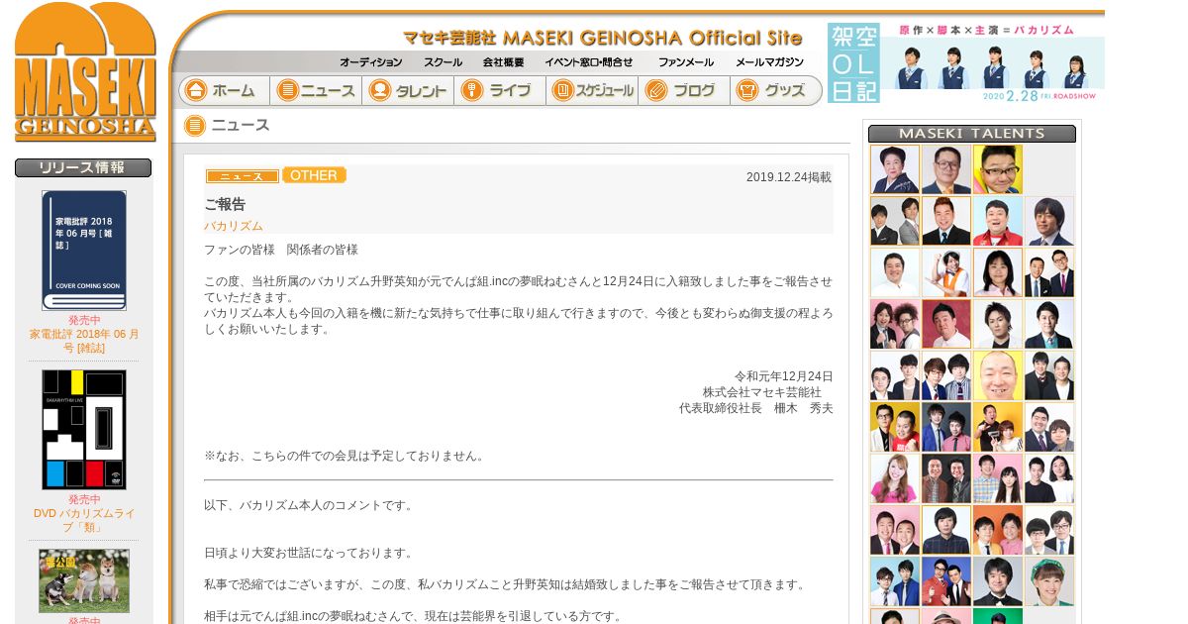Open the ライブ navigation button
This screenshot has height=624, width=1188.
[x=500, y=90]
